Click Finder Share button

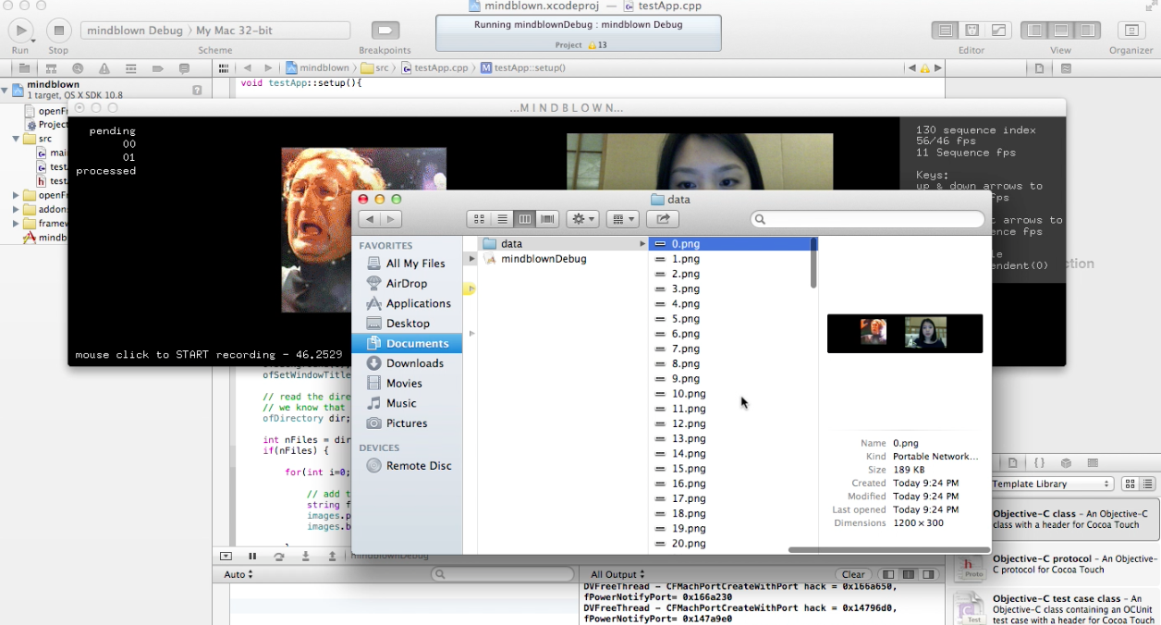click(662, 219)
